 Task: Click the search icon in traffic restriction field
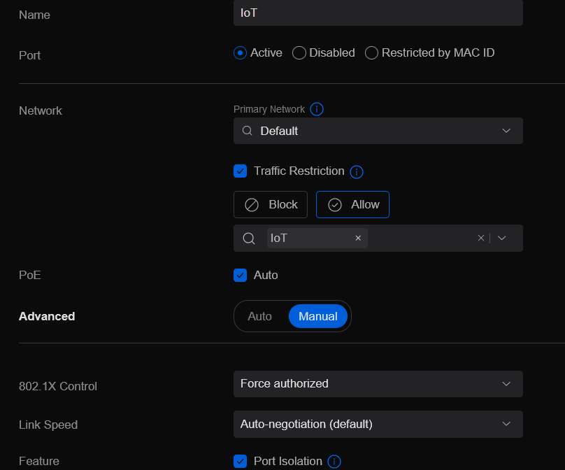(x=248, y=238)
